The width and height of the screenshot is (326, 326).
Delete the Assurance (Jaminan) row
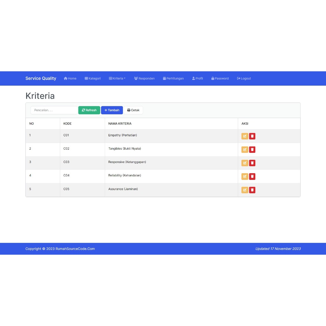(x=252, y=190)
